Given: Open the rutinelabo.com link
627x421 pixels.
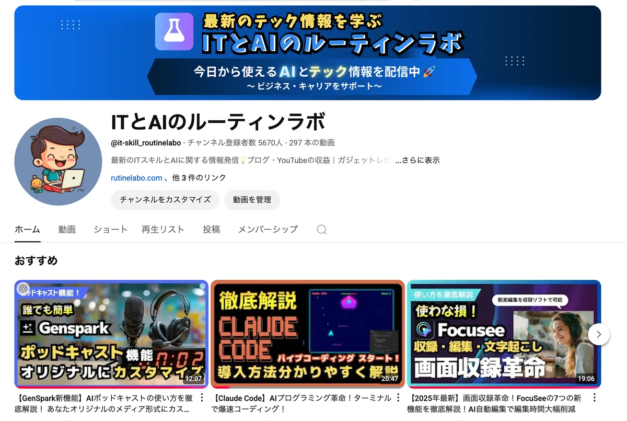Looking at the screenshot, I should coord(136,178).
